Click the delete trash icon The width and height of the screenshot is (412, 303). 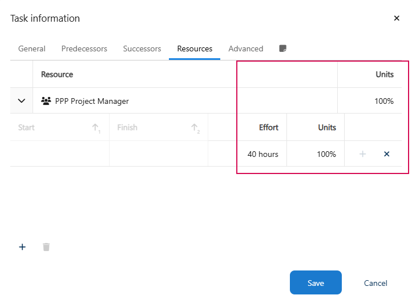click(x=46, y=247)
